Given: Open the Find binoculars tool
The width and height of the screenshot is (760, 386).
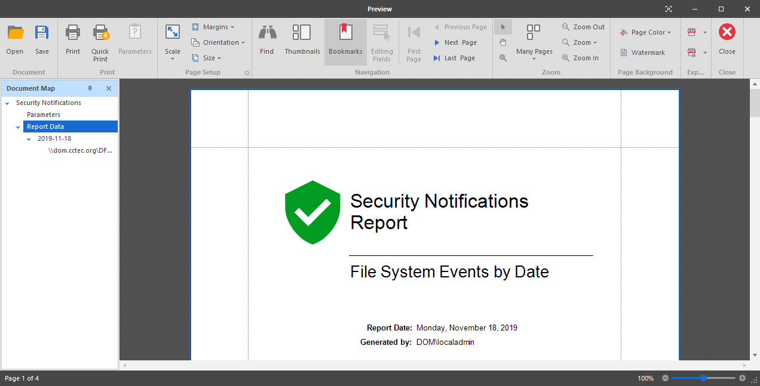Looking at the screenshot, I should [266, 33].
